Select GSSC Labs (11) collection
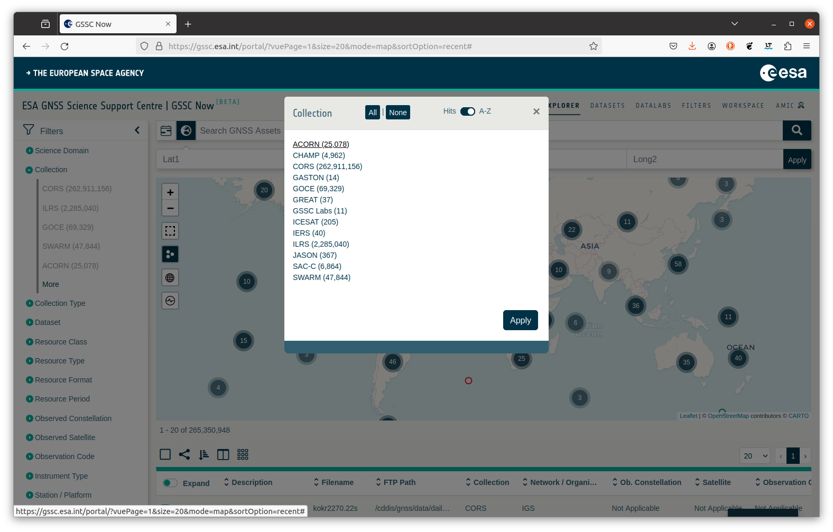 [x=320, y=211]
